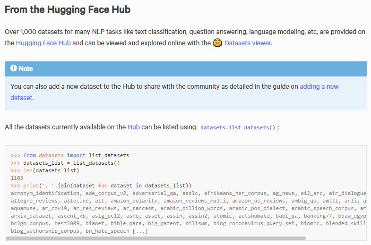
Task: Click 'banking77' in the output
Action: coord(318,216)
